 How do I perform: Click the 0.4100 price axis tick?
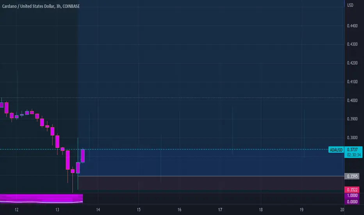(352, 82)
